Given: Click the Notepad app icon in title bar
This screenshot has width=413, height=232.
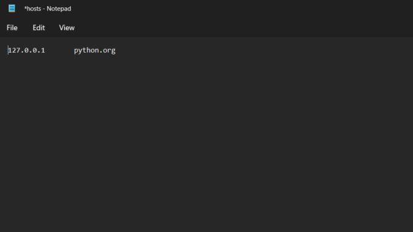Looking at the screenshot, I should coord(12,9).
